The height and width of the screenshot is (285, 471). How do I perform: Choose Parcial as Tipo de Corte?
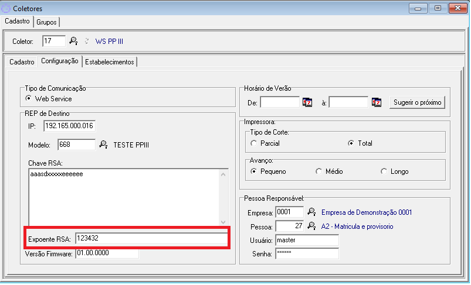pyautogui.click(x=254, y=143)
